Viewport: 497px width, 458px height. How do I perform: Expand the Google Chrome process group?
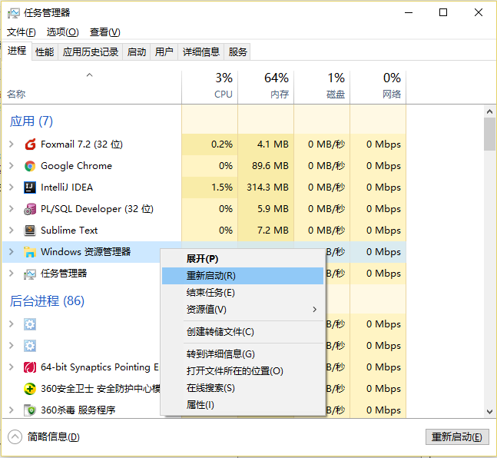pyautogui.click(x=12, y=166)
